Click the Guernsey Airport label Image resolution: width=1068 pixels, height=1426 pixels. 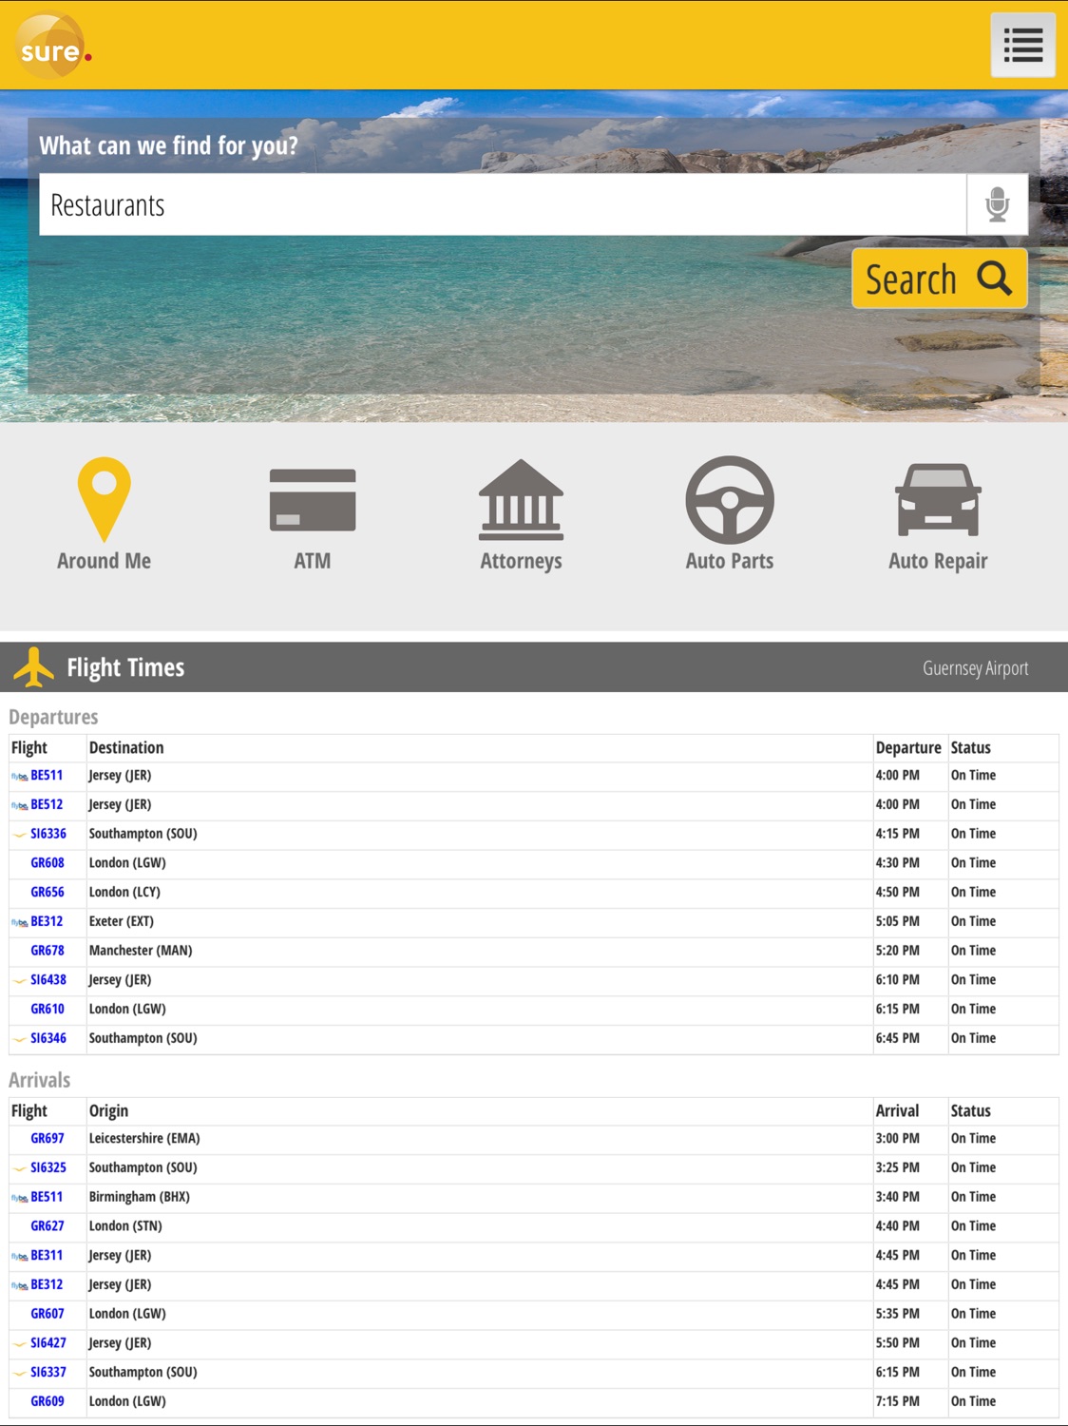click(976, 668)
